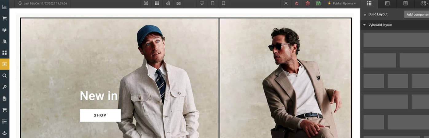Click the Add component button

pyautogui.click(x=417, y=14)
